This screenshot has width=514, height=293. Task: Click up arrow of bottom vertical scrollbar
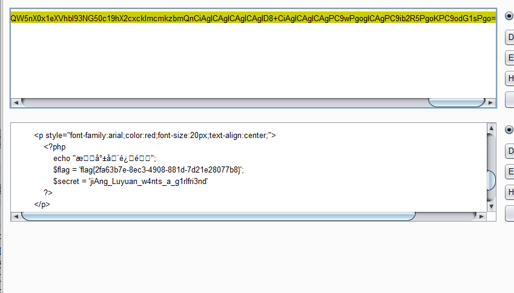[491, 128]
